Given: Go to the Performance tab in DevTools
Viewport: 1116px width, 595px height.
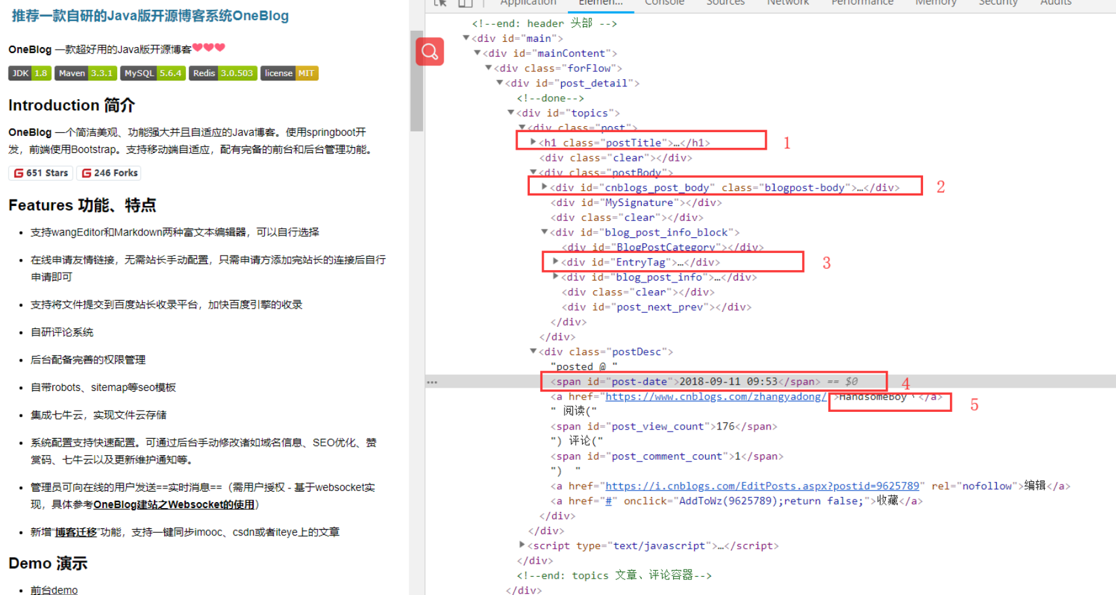Looking at the screenshot, I should 862,3.
